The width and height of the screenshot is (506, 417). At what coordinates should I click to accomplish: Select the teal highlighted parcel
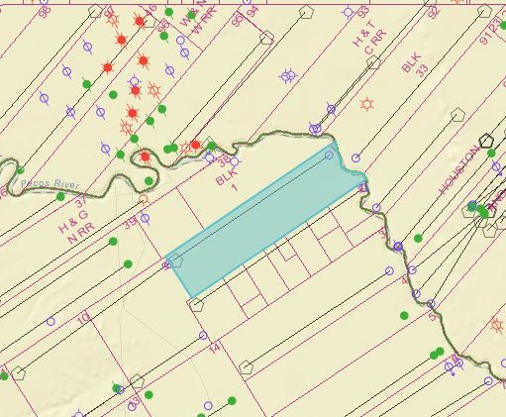(265, 220)
